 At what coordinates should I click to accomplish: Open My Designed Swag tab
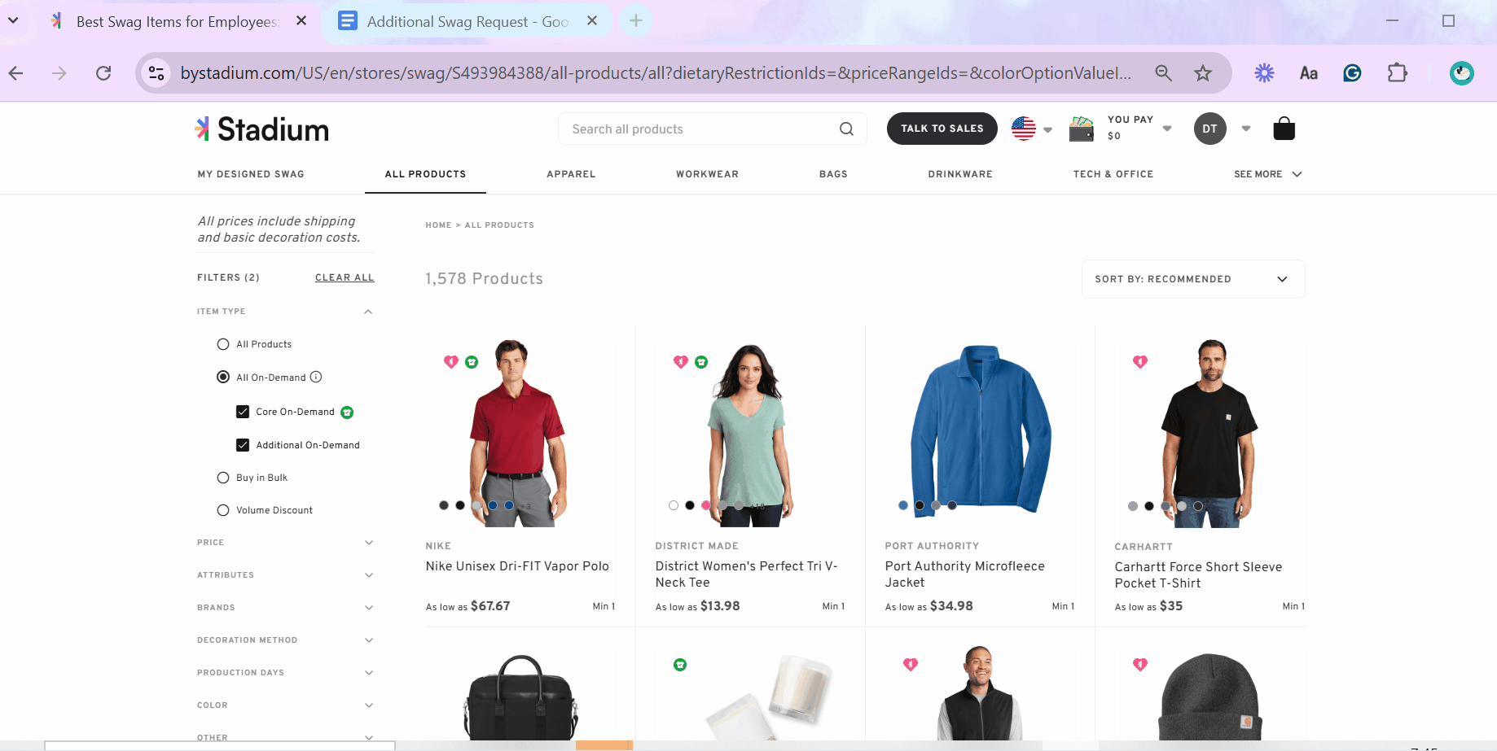[x=251, y=174]
